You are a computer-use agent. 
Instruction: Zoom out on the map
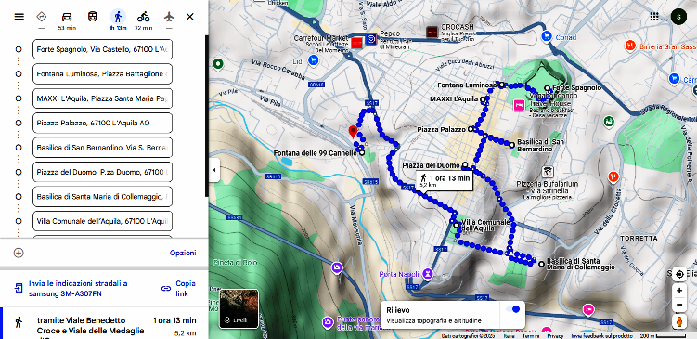pyautogui.click(x=679, y=305)
